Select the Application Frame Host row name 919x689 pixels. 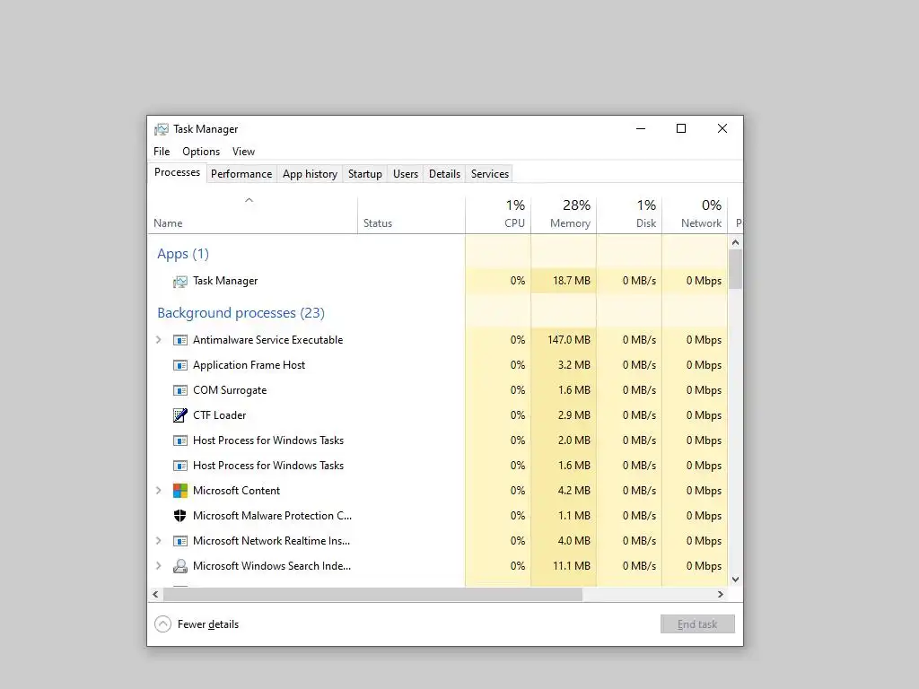tap(249, 365)
